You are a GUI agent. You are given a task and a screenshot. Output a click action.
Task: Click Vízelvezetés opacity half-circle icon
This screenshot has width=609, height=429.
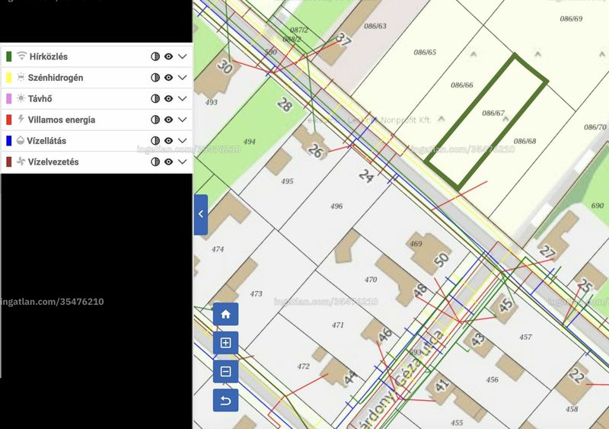(x=155, y=162)
